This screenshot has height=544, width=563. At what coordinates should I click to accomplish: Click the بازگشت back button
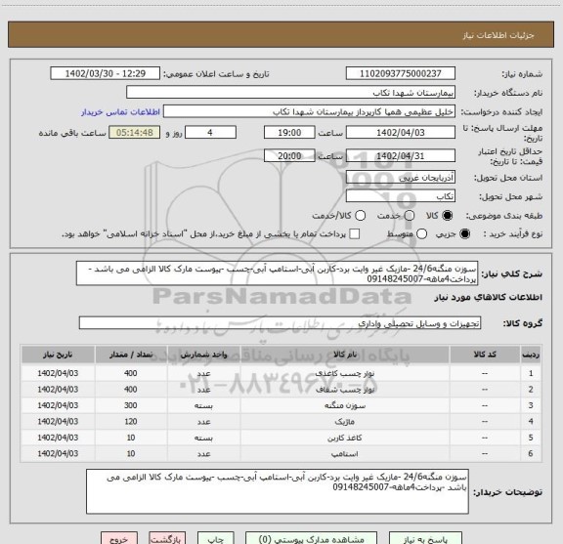pos(167,539)
